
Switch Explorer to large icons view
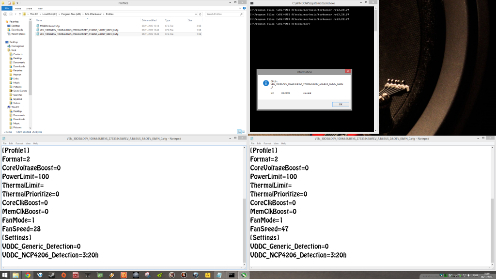tap(243, 132)
